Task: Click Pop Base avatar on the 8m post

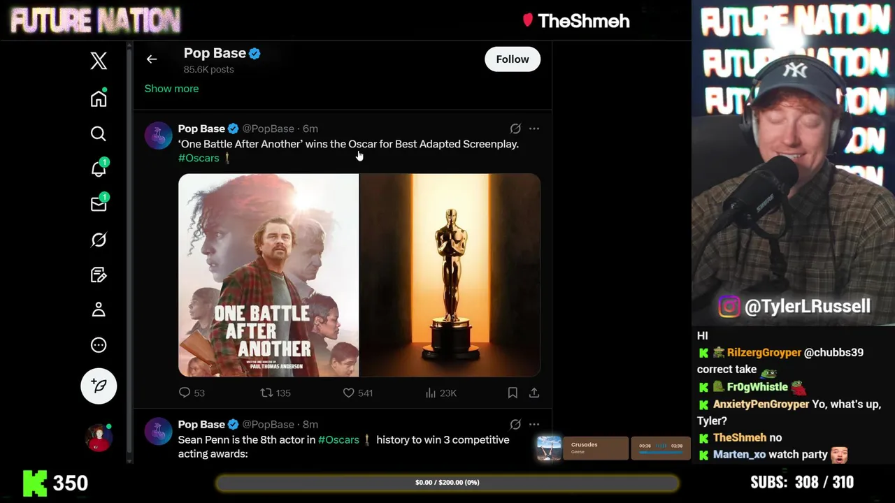Action: 159,431
